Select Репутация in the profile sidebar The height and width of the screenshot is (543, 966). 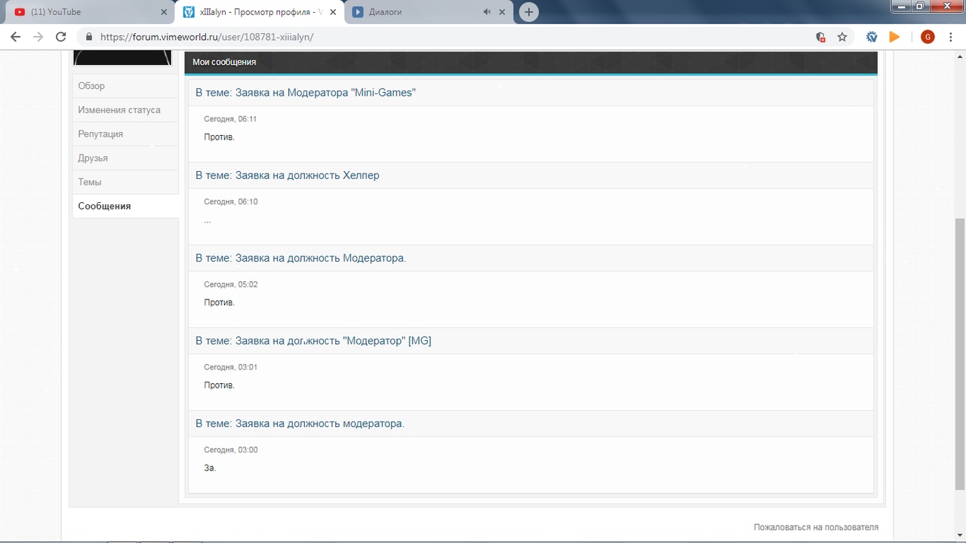pyautogui.click(x=100, y=134)
